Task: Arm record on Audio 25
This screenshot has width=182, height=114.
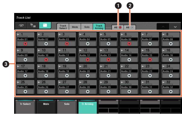Action: coord(25,92)
